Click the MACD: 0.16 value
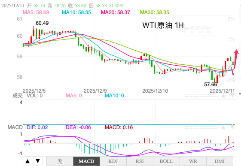The image size is (241, 166). point(119,127)
